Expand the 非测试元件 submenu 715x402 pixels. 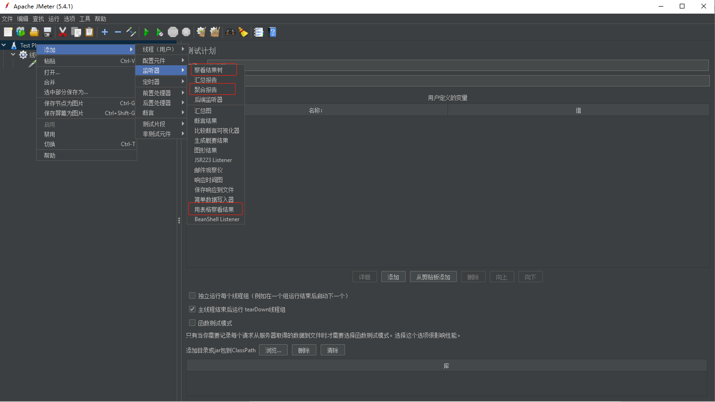(161, 134)
